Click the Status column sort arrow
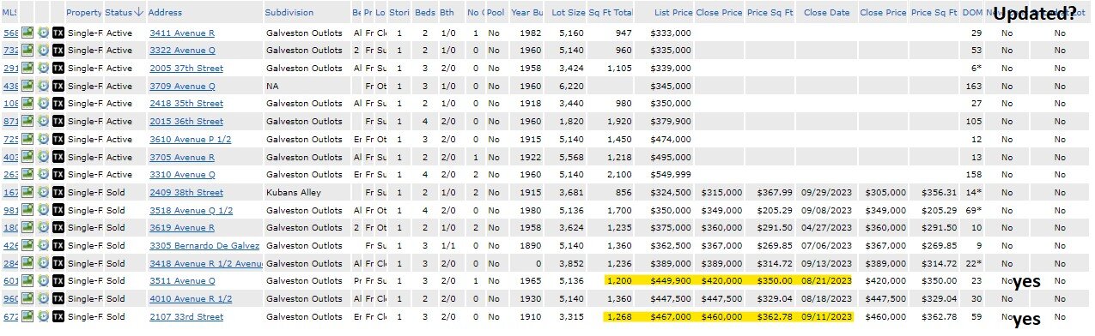The image size is (1095, 336). 138,13
